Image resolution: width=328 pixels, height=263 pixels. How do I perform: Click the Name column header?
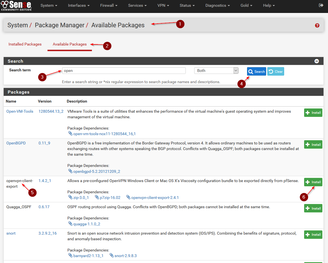(x=11, y=101)
